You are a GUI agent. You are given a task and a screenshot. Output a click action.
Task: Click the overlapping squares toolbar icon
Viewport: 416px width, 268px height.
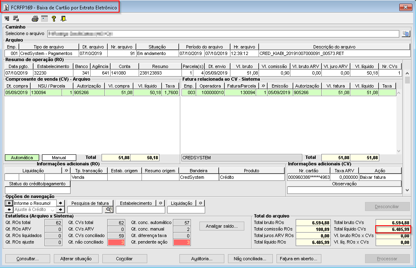coord(16,19)
